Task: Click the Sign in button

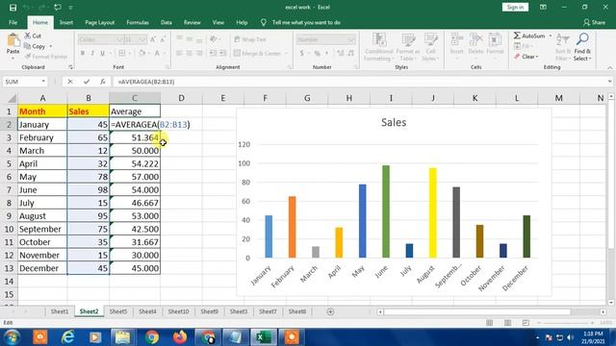Action: click(515, 7)
